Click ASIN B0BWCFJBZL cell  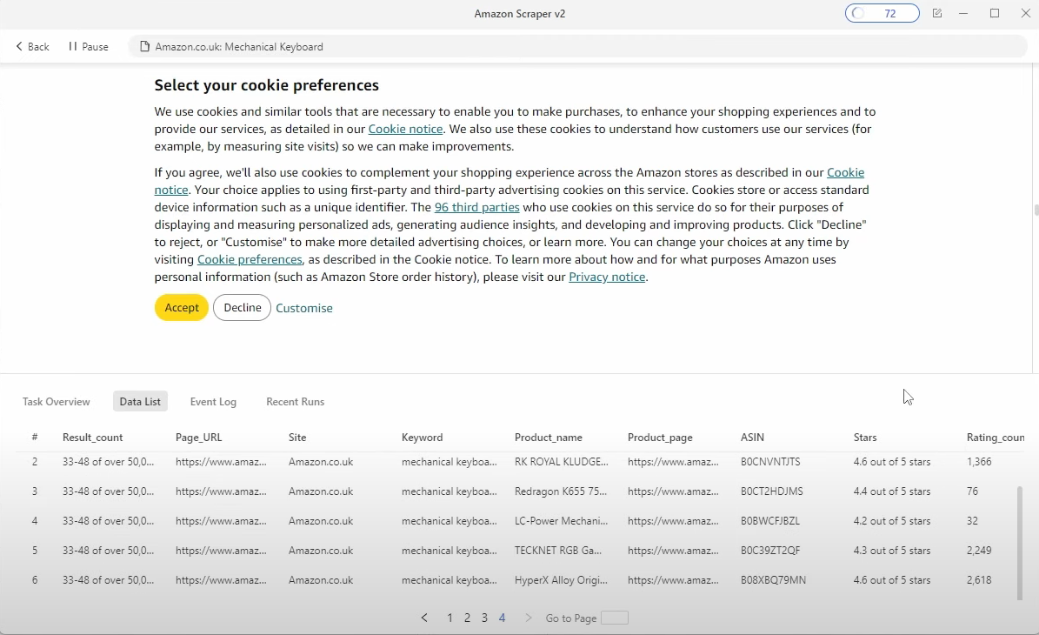click(770, 521)
